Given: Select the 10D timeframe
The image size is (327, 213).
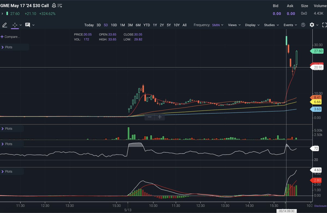Looking at the screenshot, I should point(114,25).
